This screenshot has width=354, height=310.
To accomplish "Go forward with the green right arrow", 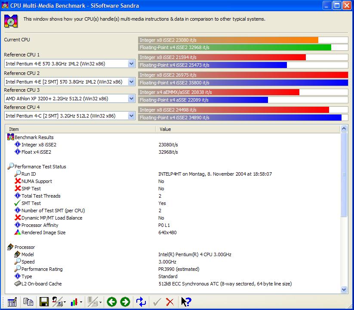I will point(125,302).
